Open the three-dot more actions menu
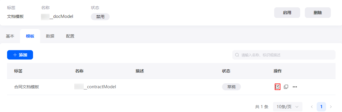This screenshot has width=342, height=112. [295, 87]
